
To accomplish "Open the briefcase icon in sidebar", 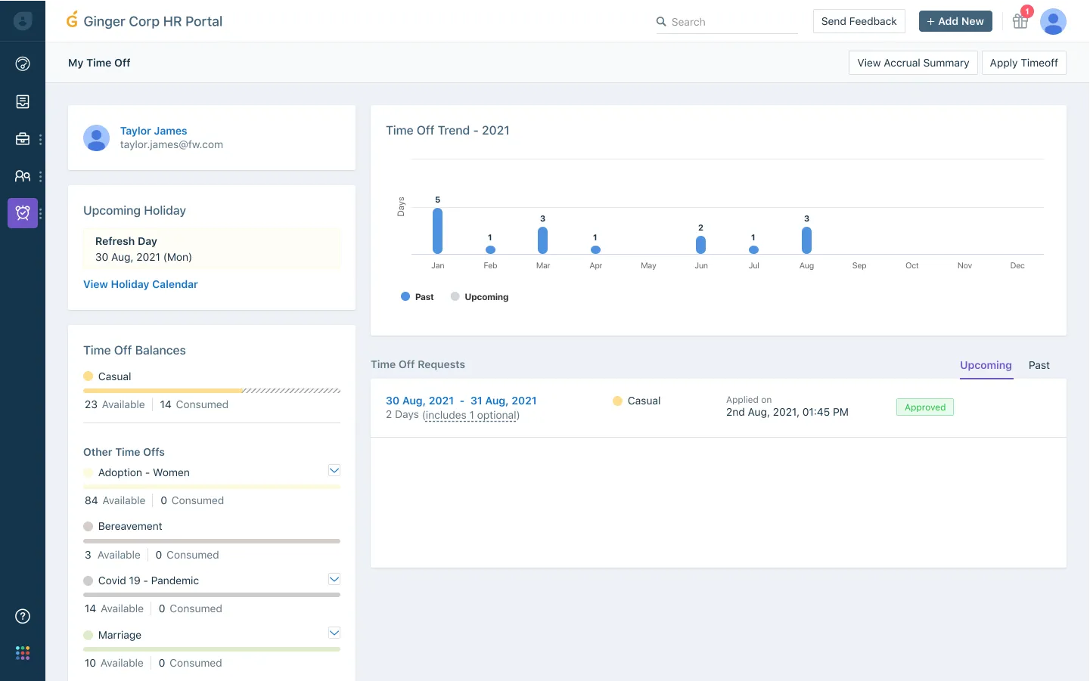I will [x=23, y=139].
